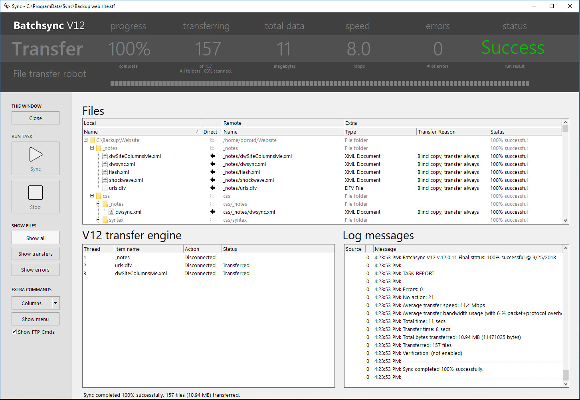Screen dimensions: 580x400
Task: Click the Message column header in Log
Action: pos(468,249)
